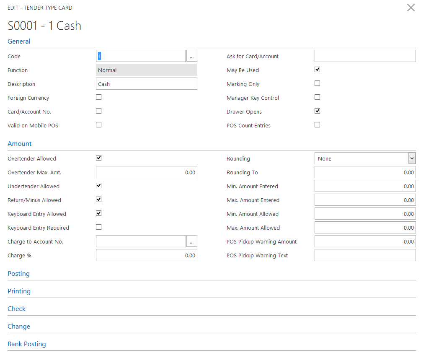Screen dimensions: 421x355
Task: Expand the Bank Posting section
Action: point(27,344)
